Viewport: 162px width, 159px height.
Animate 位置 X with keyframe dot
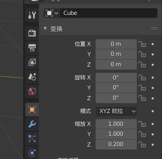pos(152,44)
